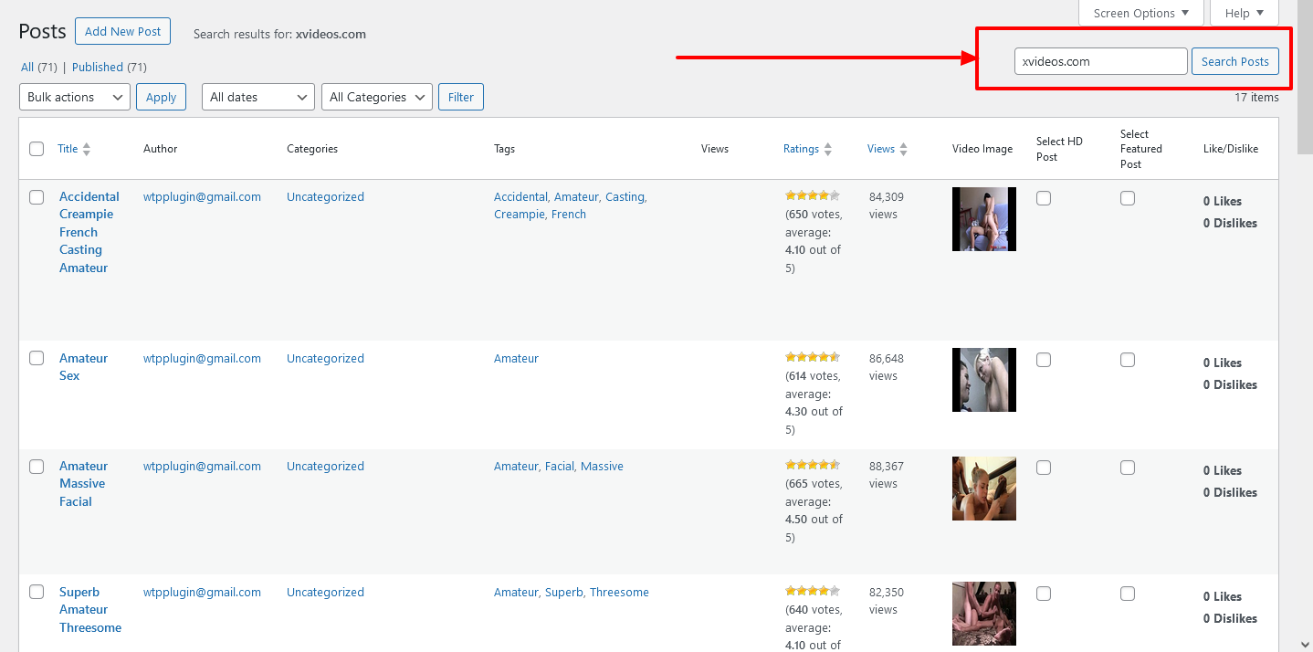This screenshot has width=1313, height=652.
Task: Open the Bulk actions dropdown
Action: (74, 96)
